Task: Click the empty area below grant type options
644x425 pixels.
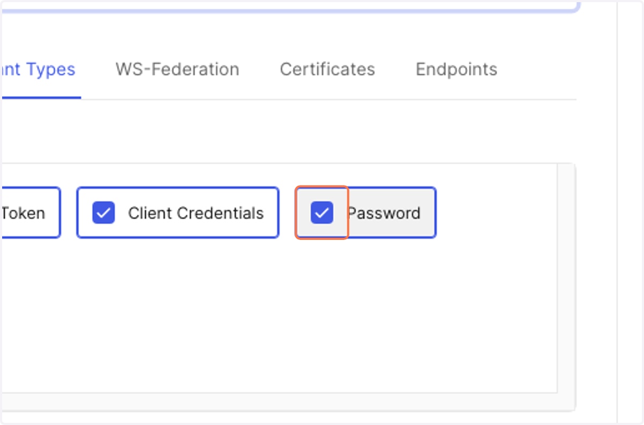Action: tap(279, 317)
